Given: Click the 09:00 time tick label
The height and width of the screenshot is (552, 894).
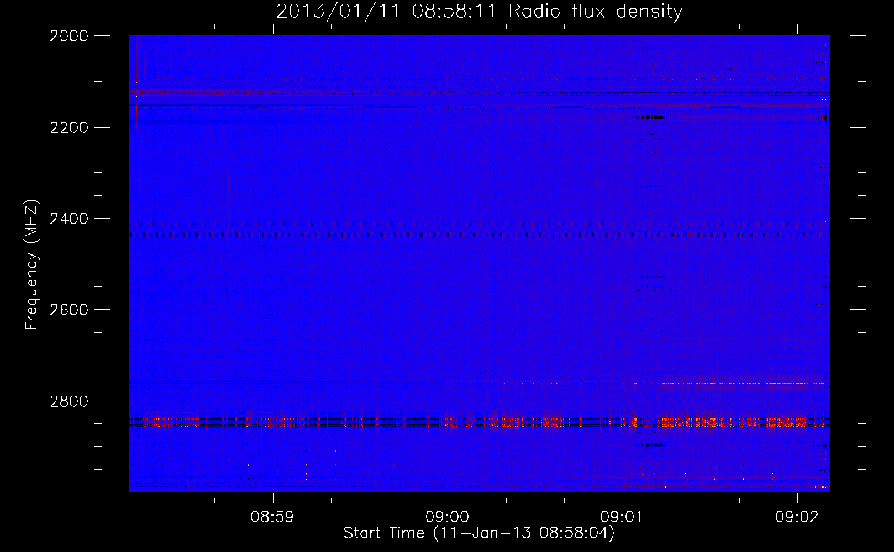Looking at the screenshot, I should (x=447, y=517).
